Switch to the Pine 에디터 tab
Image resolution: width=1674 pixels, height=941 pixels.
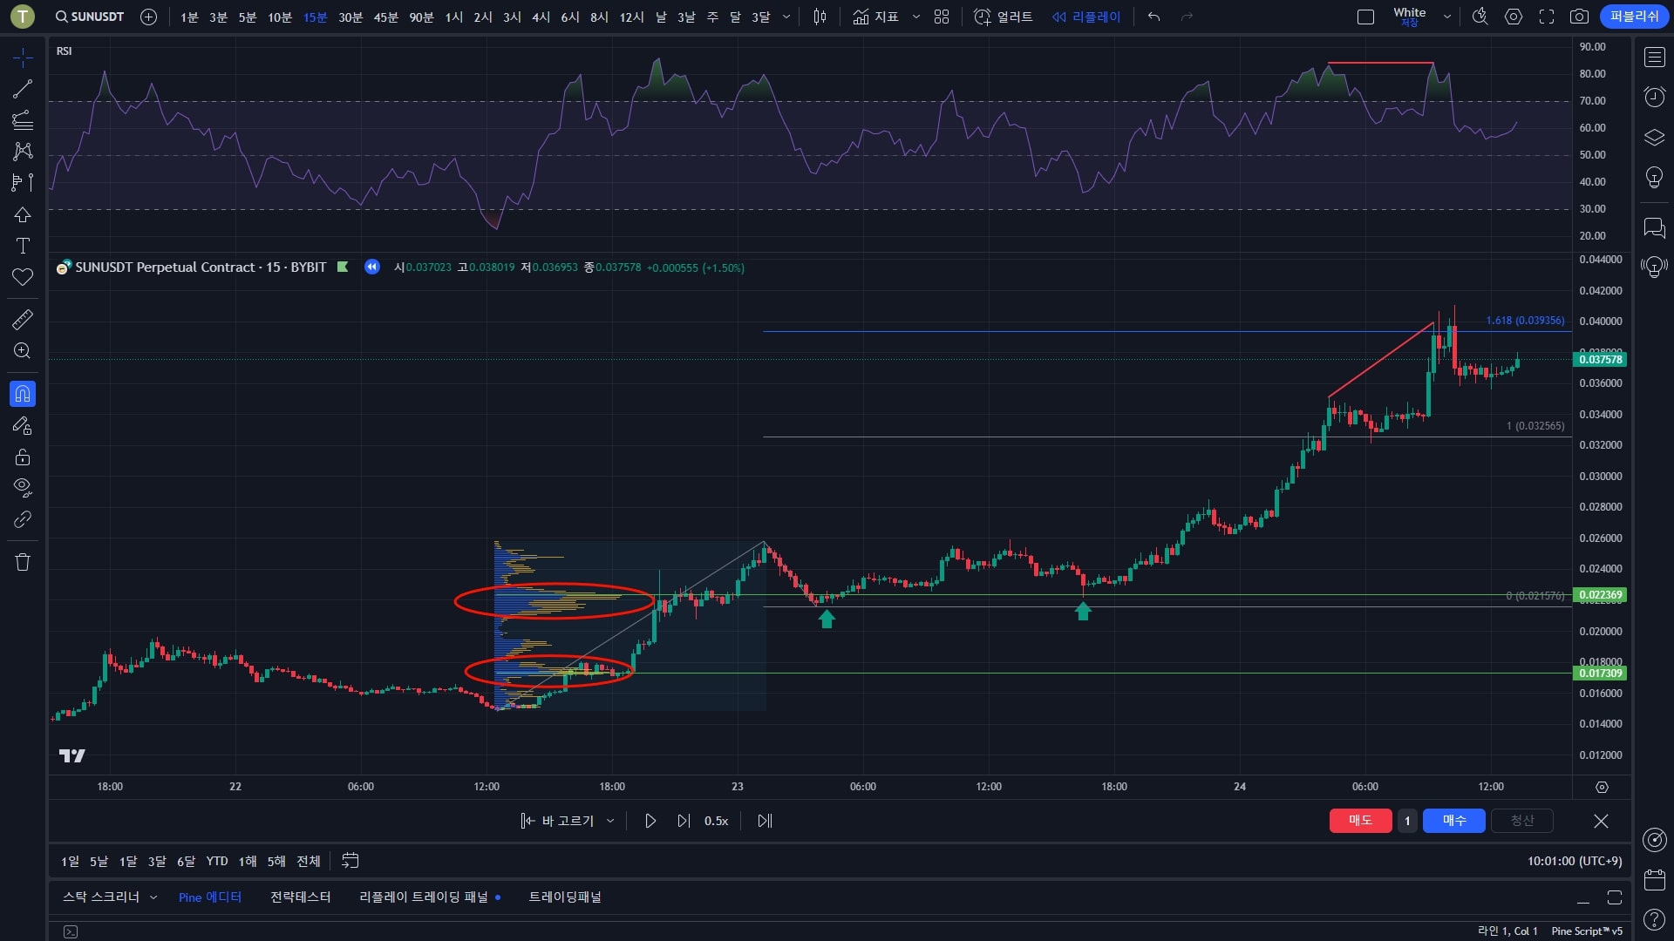click(x=209, y=897)
